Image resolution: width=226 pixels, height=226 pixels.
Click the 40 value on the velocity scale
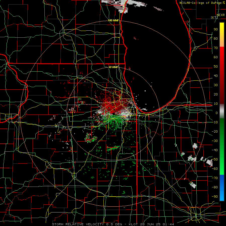pyautogui.click(x=216, y=76)
